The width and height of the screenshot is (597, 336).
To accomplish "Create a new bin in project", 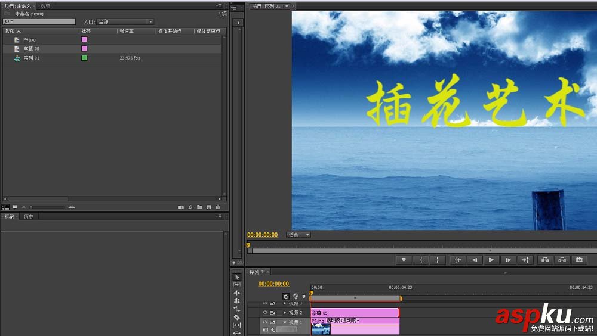I will pos(199,207).
